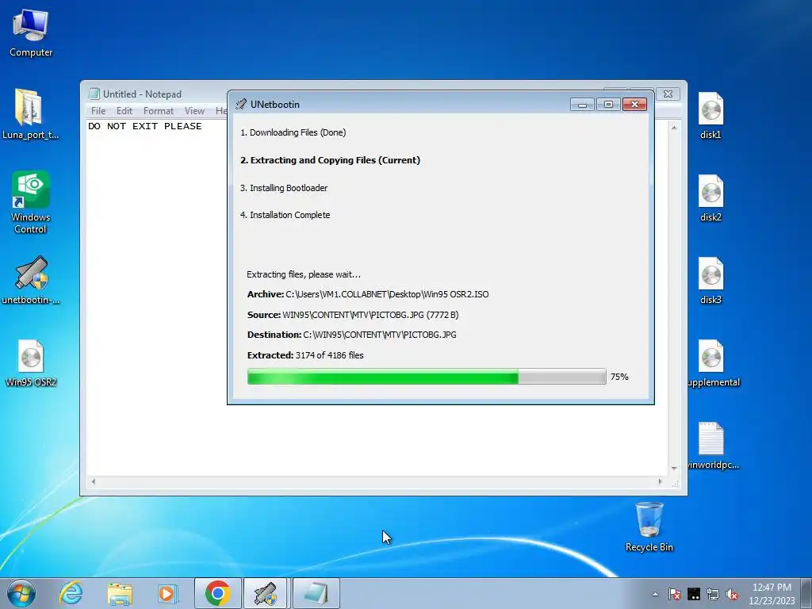Click the Destination path line

[x=352, y=335]
